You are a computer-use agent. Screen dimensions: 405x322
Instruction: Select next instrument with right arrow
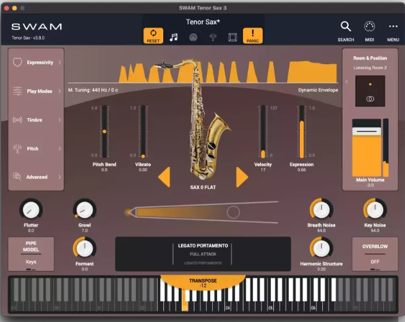[242, 177]
